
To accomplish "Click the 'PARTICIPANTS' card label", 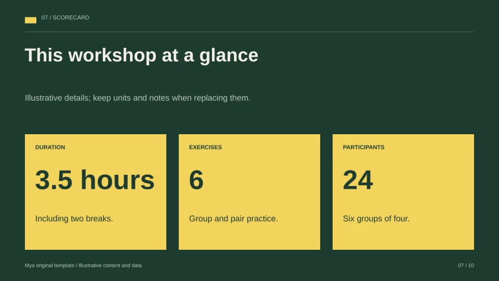I will pos(363,147).
